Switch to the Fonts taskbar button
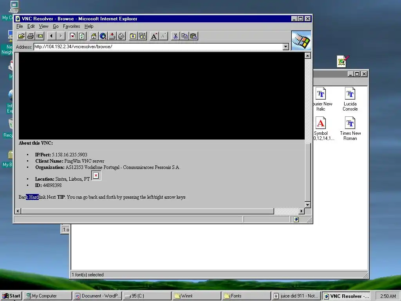The image size is (401, 301). coord(247,296)
